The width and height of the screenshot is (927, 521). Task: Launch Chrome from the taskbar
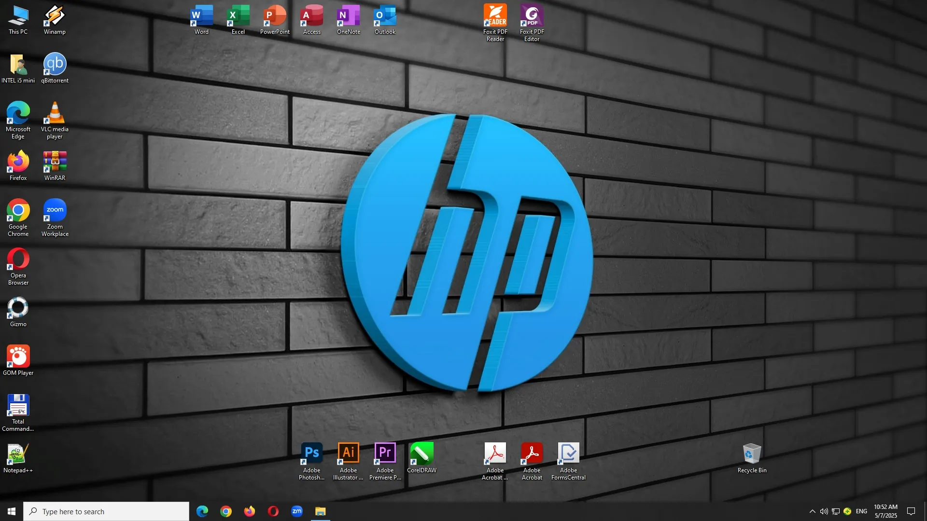click(x=226, y=511)
